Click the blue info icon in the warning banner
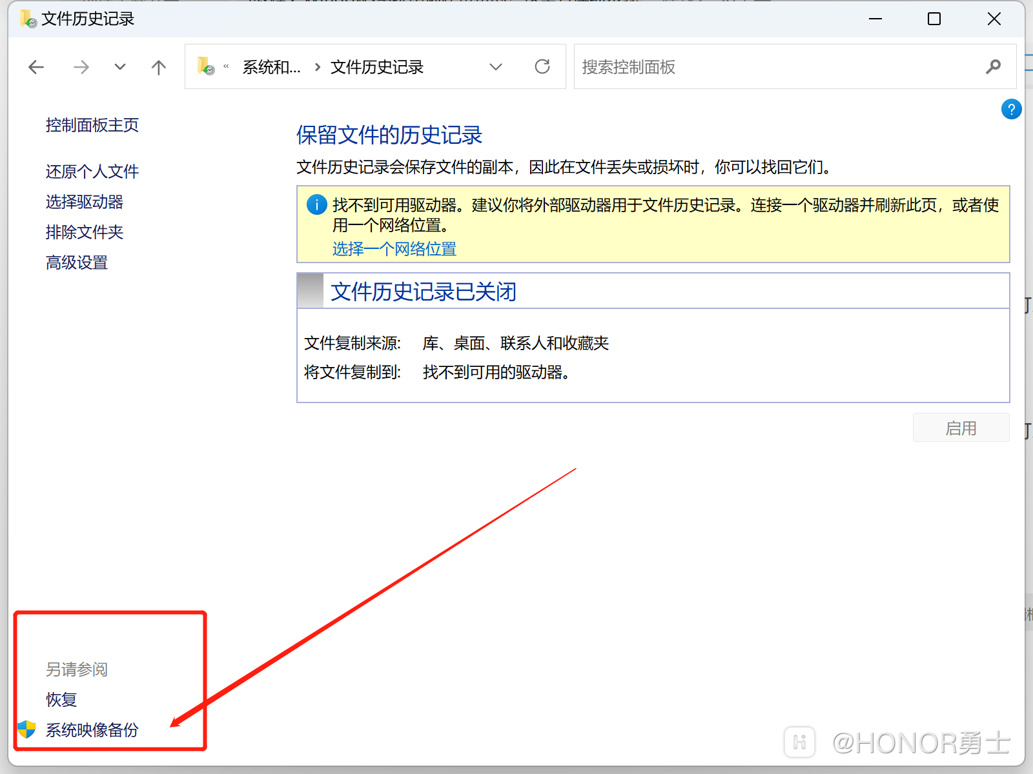This screenshot has width=1033, height=774. (316, 204)
